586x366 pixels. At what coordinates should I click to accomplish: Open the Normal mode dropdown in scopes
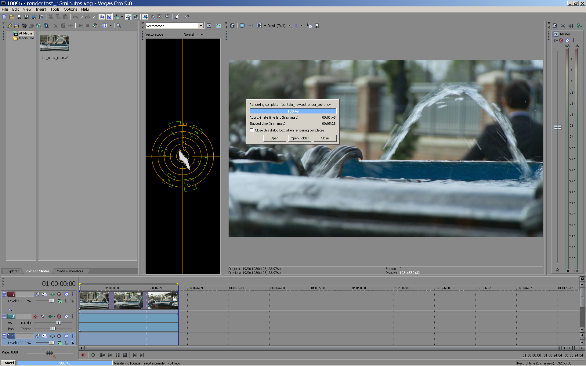coord(202,35)
